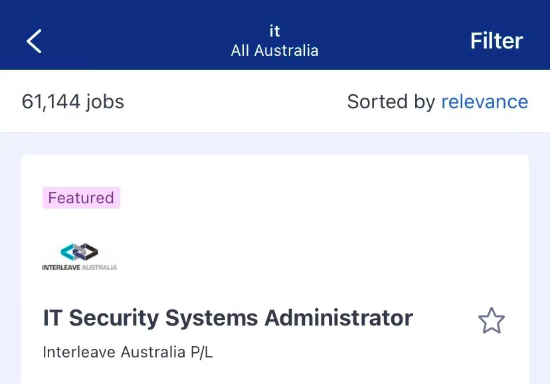
Task: Change sort order via relevance link
Action: point(484,102)
